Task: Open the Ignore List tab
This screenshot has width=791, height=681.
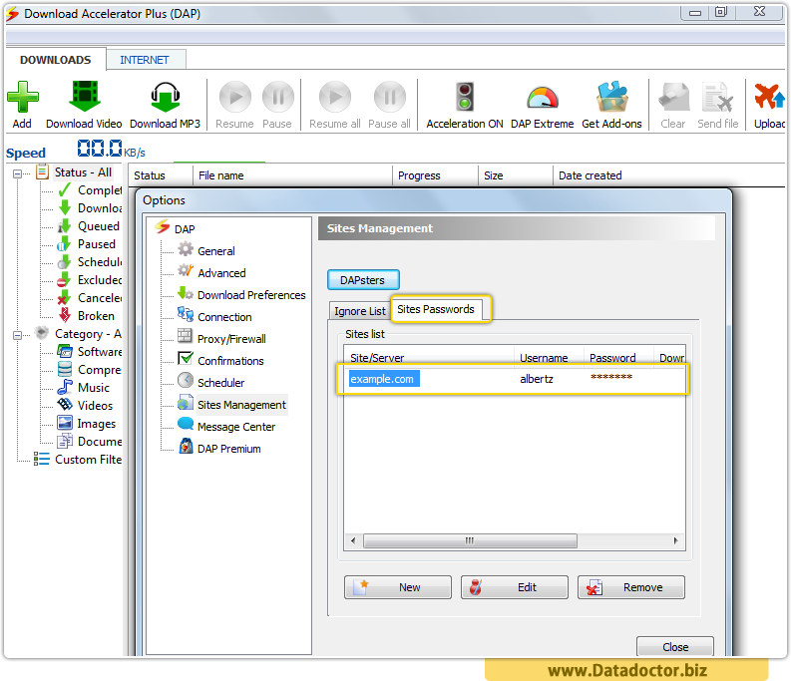Action: coord(359,311)
